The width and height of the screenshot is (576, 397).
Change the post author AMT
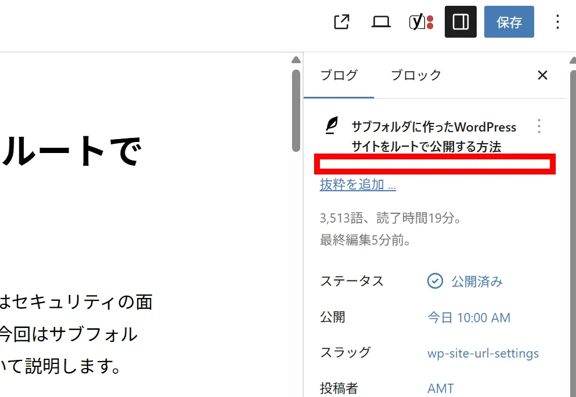tap(441, 388)
